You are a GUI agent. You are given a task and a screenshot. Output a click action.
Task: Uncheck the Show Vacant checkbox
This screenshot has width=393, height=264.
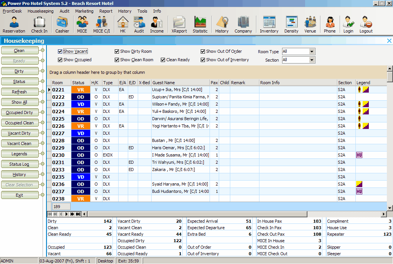[x=59, y=52]
